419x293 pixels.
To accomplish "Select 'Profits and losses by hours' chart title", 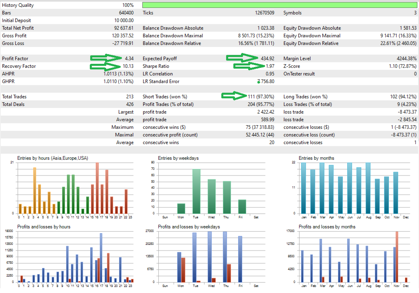I will coord(44,227).
